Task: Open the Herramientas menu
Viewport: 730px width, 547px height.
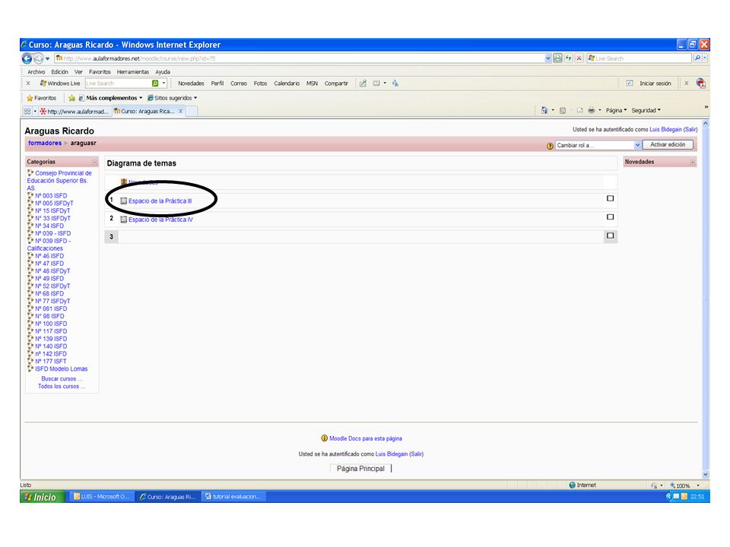Action: (x=132, y=72)
